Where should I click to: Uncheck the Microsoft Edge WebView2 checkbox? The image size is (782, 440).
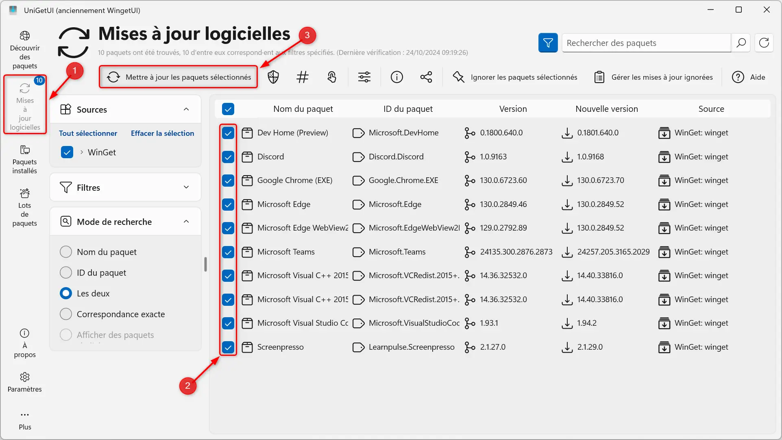point(228,228)
